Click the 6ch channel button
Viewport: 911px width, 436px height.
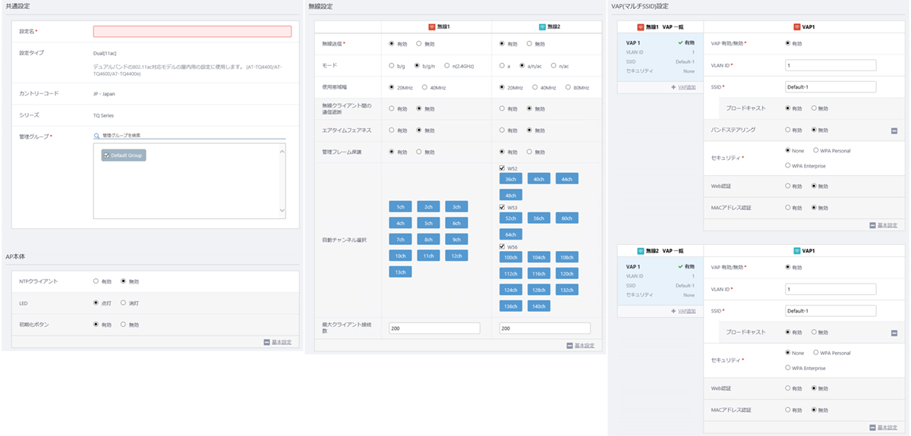tap(456, 223)
